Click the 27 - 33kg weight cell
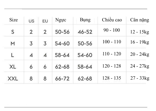This screenshot has height=111, width=156. pos(140,78)
